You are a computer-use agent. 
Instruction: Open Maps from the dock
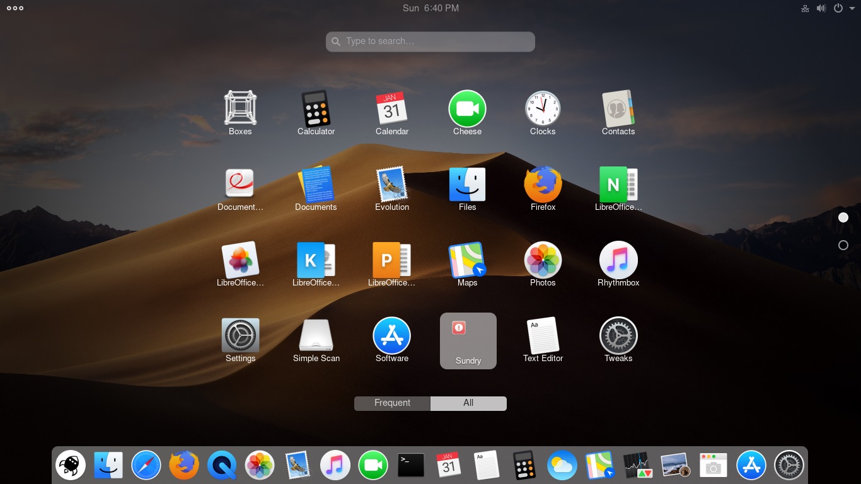600,466
